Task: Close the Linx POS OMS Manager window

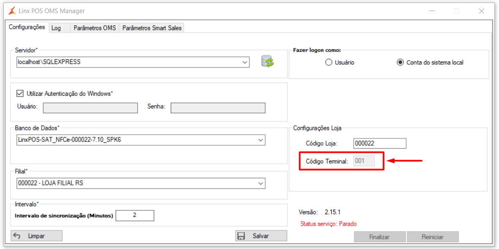Action: pyautogui.click(x=482, y=11)
